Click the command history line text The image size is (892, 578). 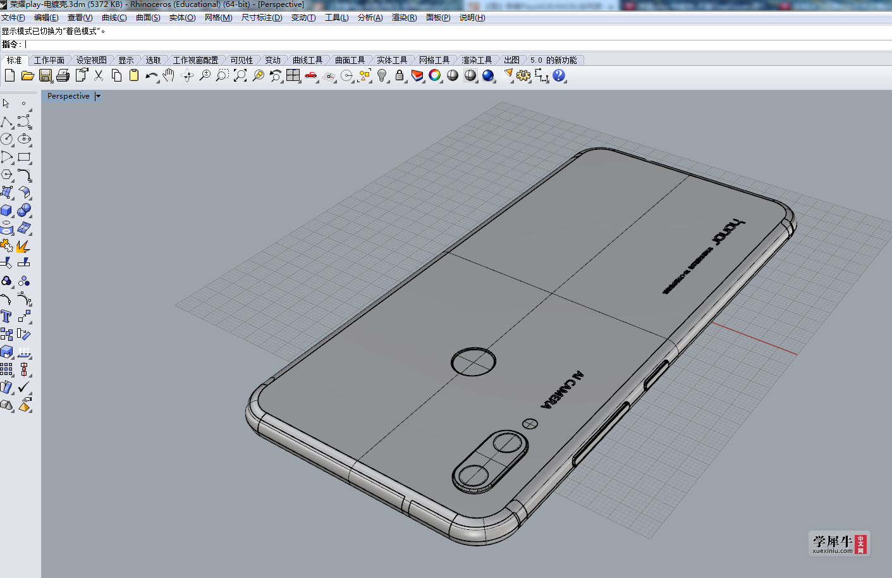click(x=54, y=31)
